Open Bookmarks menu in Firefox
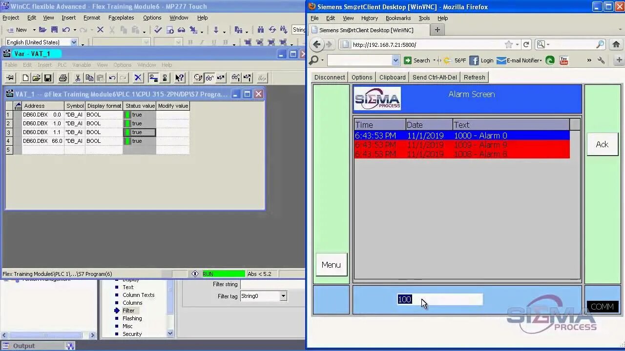625x351 pixels. pos(398,18)
